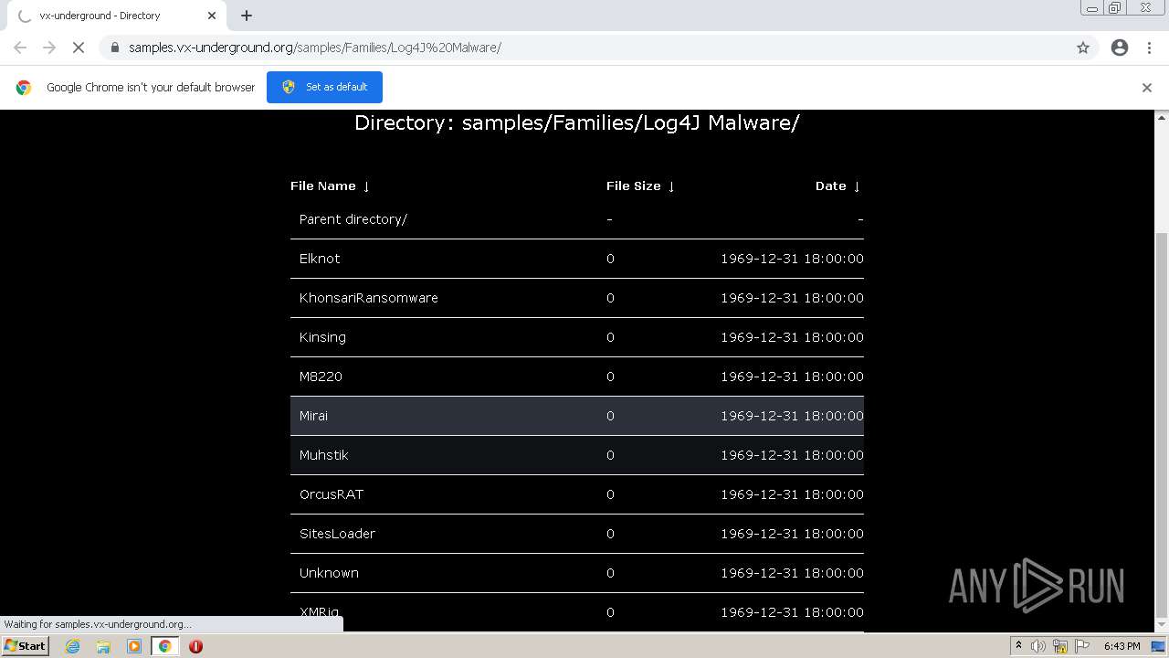The image size is (1169, 658).
Task: Open the OrcusRAT folder
Action: click(332, 494)
